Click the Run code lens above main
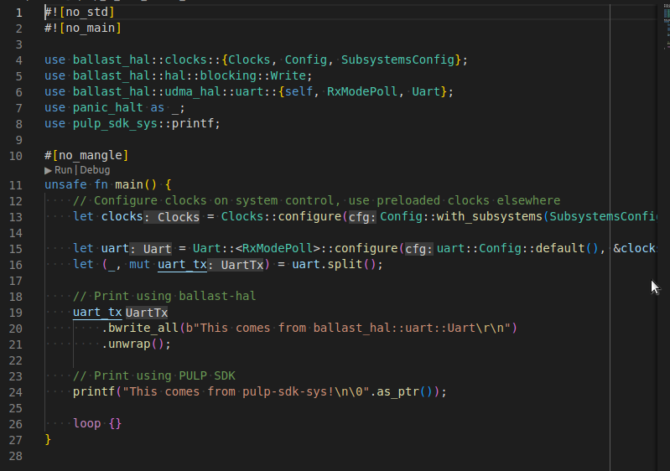670x471 pixels. pyautogui.click(x=60, y=170)
